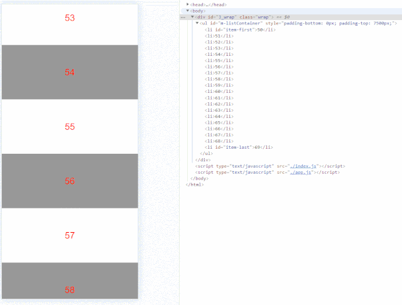
Task: Click list item 57 on the page
Action: [70, 235]
